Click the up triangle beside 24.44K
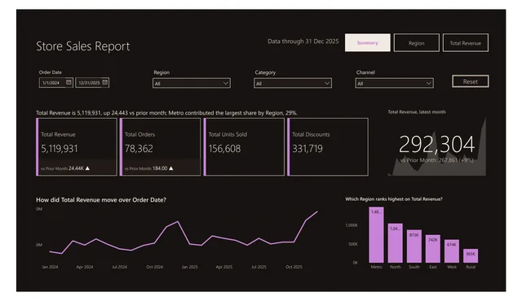The width and height of the screenshot is (522, 301). [87, 168]
